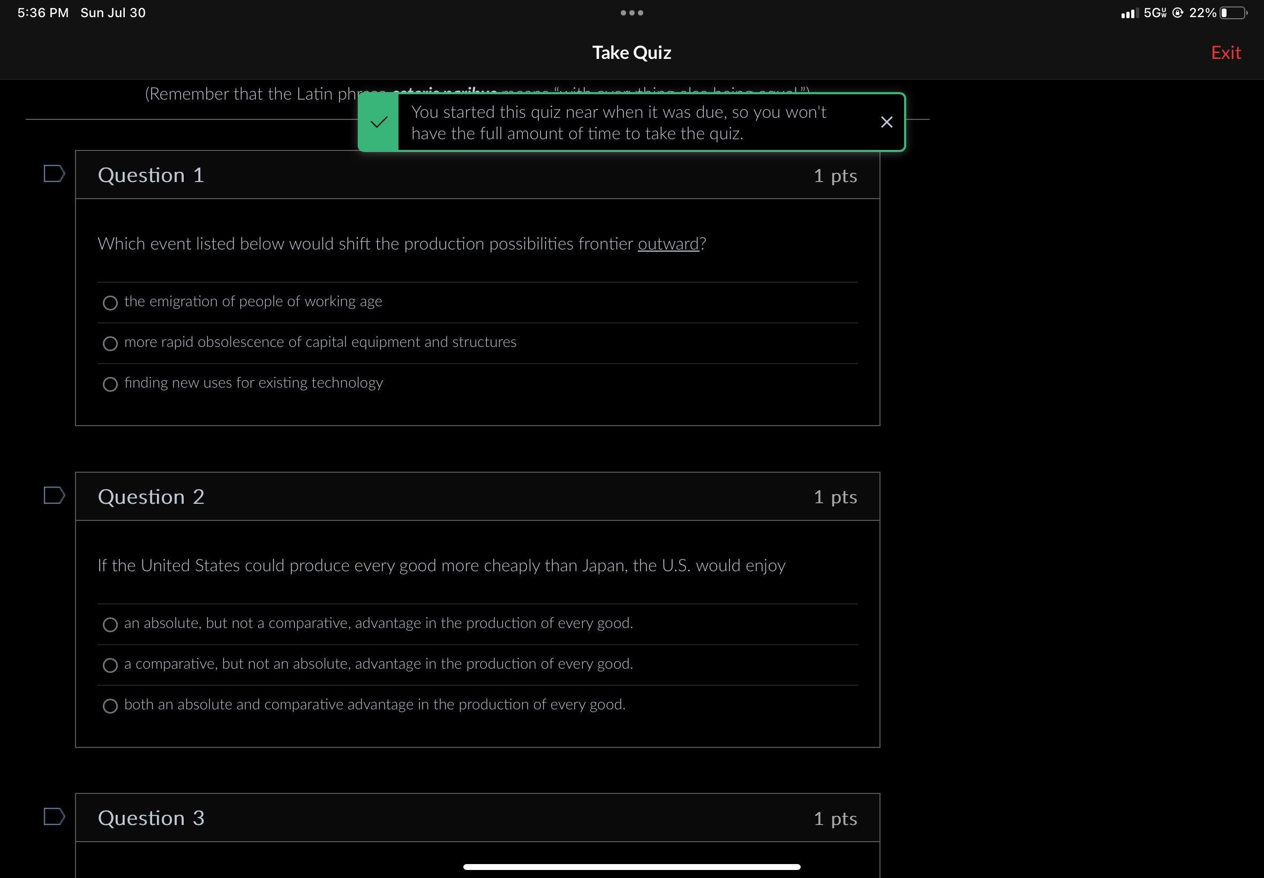The height and width of the screenshot is (878, 1264).
Task: Dismiss the quiz time warning notification
Action: click(x=886, y=122)
